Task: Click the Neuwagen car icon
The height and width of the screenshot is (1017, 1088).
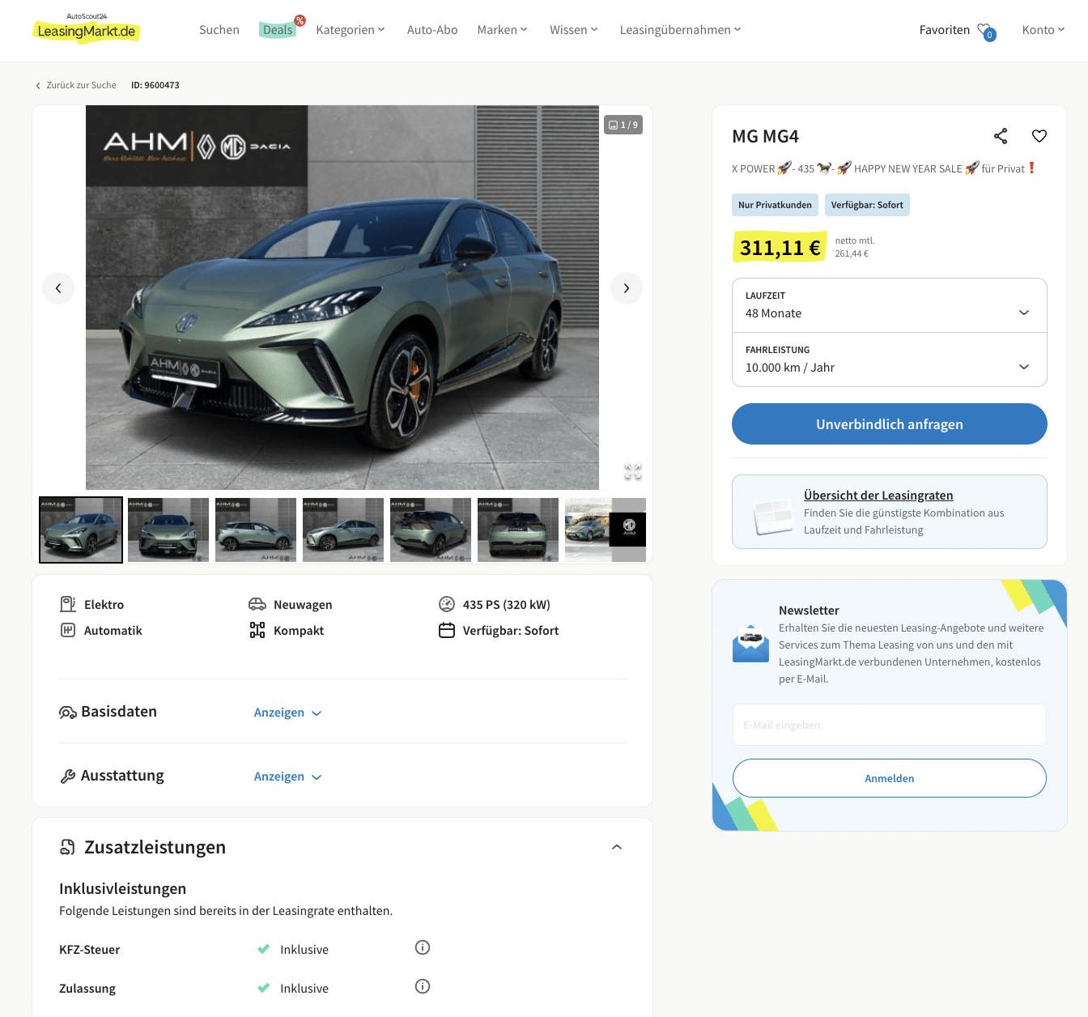Action: pyautogui.click(x=257, y=604)
